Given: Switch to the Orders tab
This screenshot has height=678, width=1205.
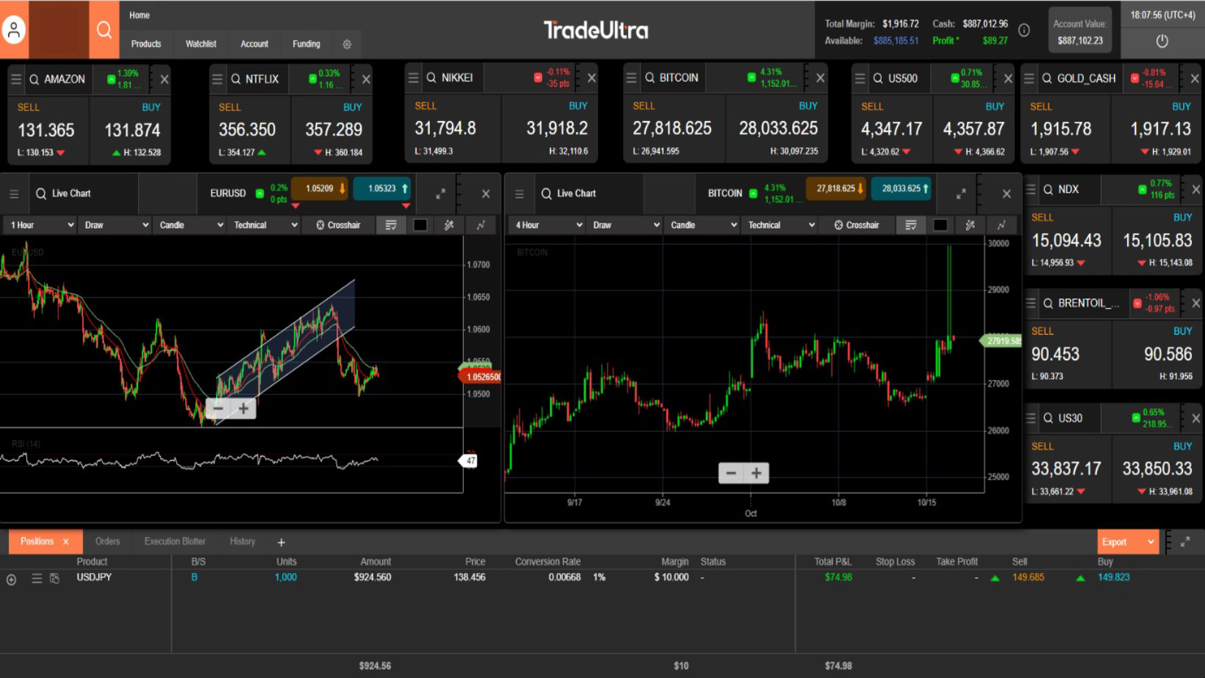Looking at the screenshot, I should pyautogui.click(x=107, y=541).
